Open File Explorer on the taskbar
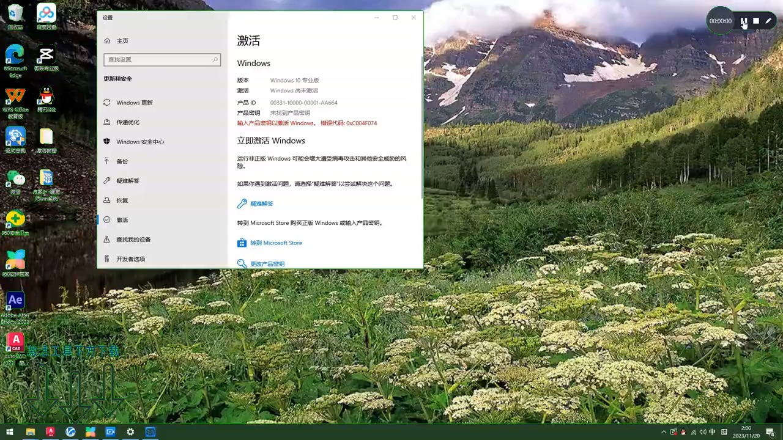This screenshot has width=783, height=440. (30, 432)
